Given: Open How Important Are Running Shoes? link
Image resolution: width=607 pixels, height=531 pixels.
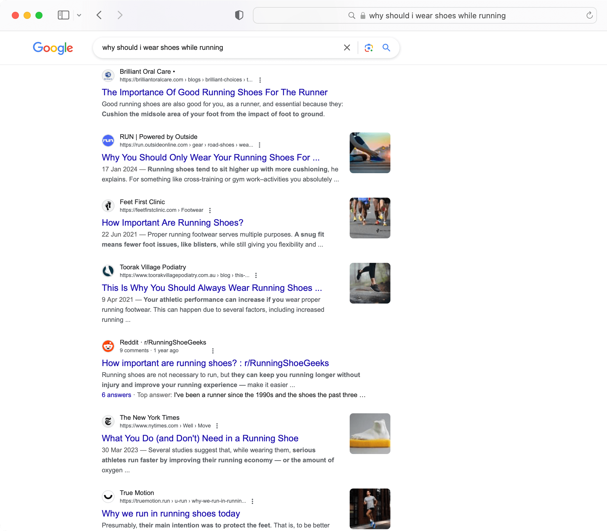Looking at the screenshot, I should pyautogui.click(x=173, y=223).
